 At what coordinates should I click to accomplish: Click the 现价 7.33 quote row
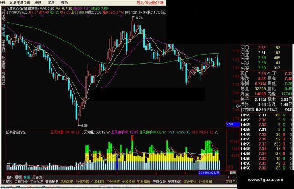[253, 73]
